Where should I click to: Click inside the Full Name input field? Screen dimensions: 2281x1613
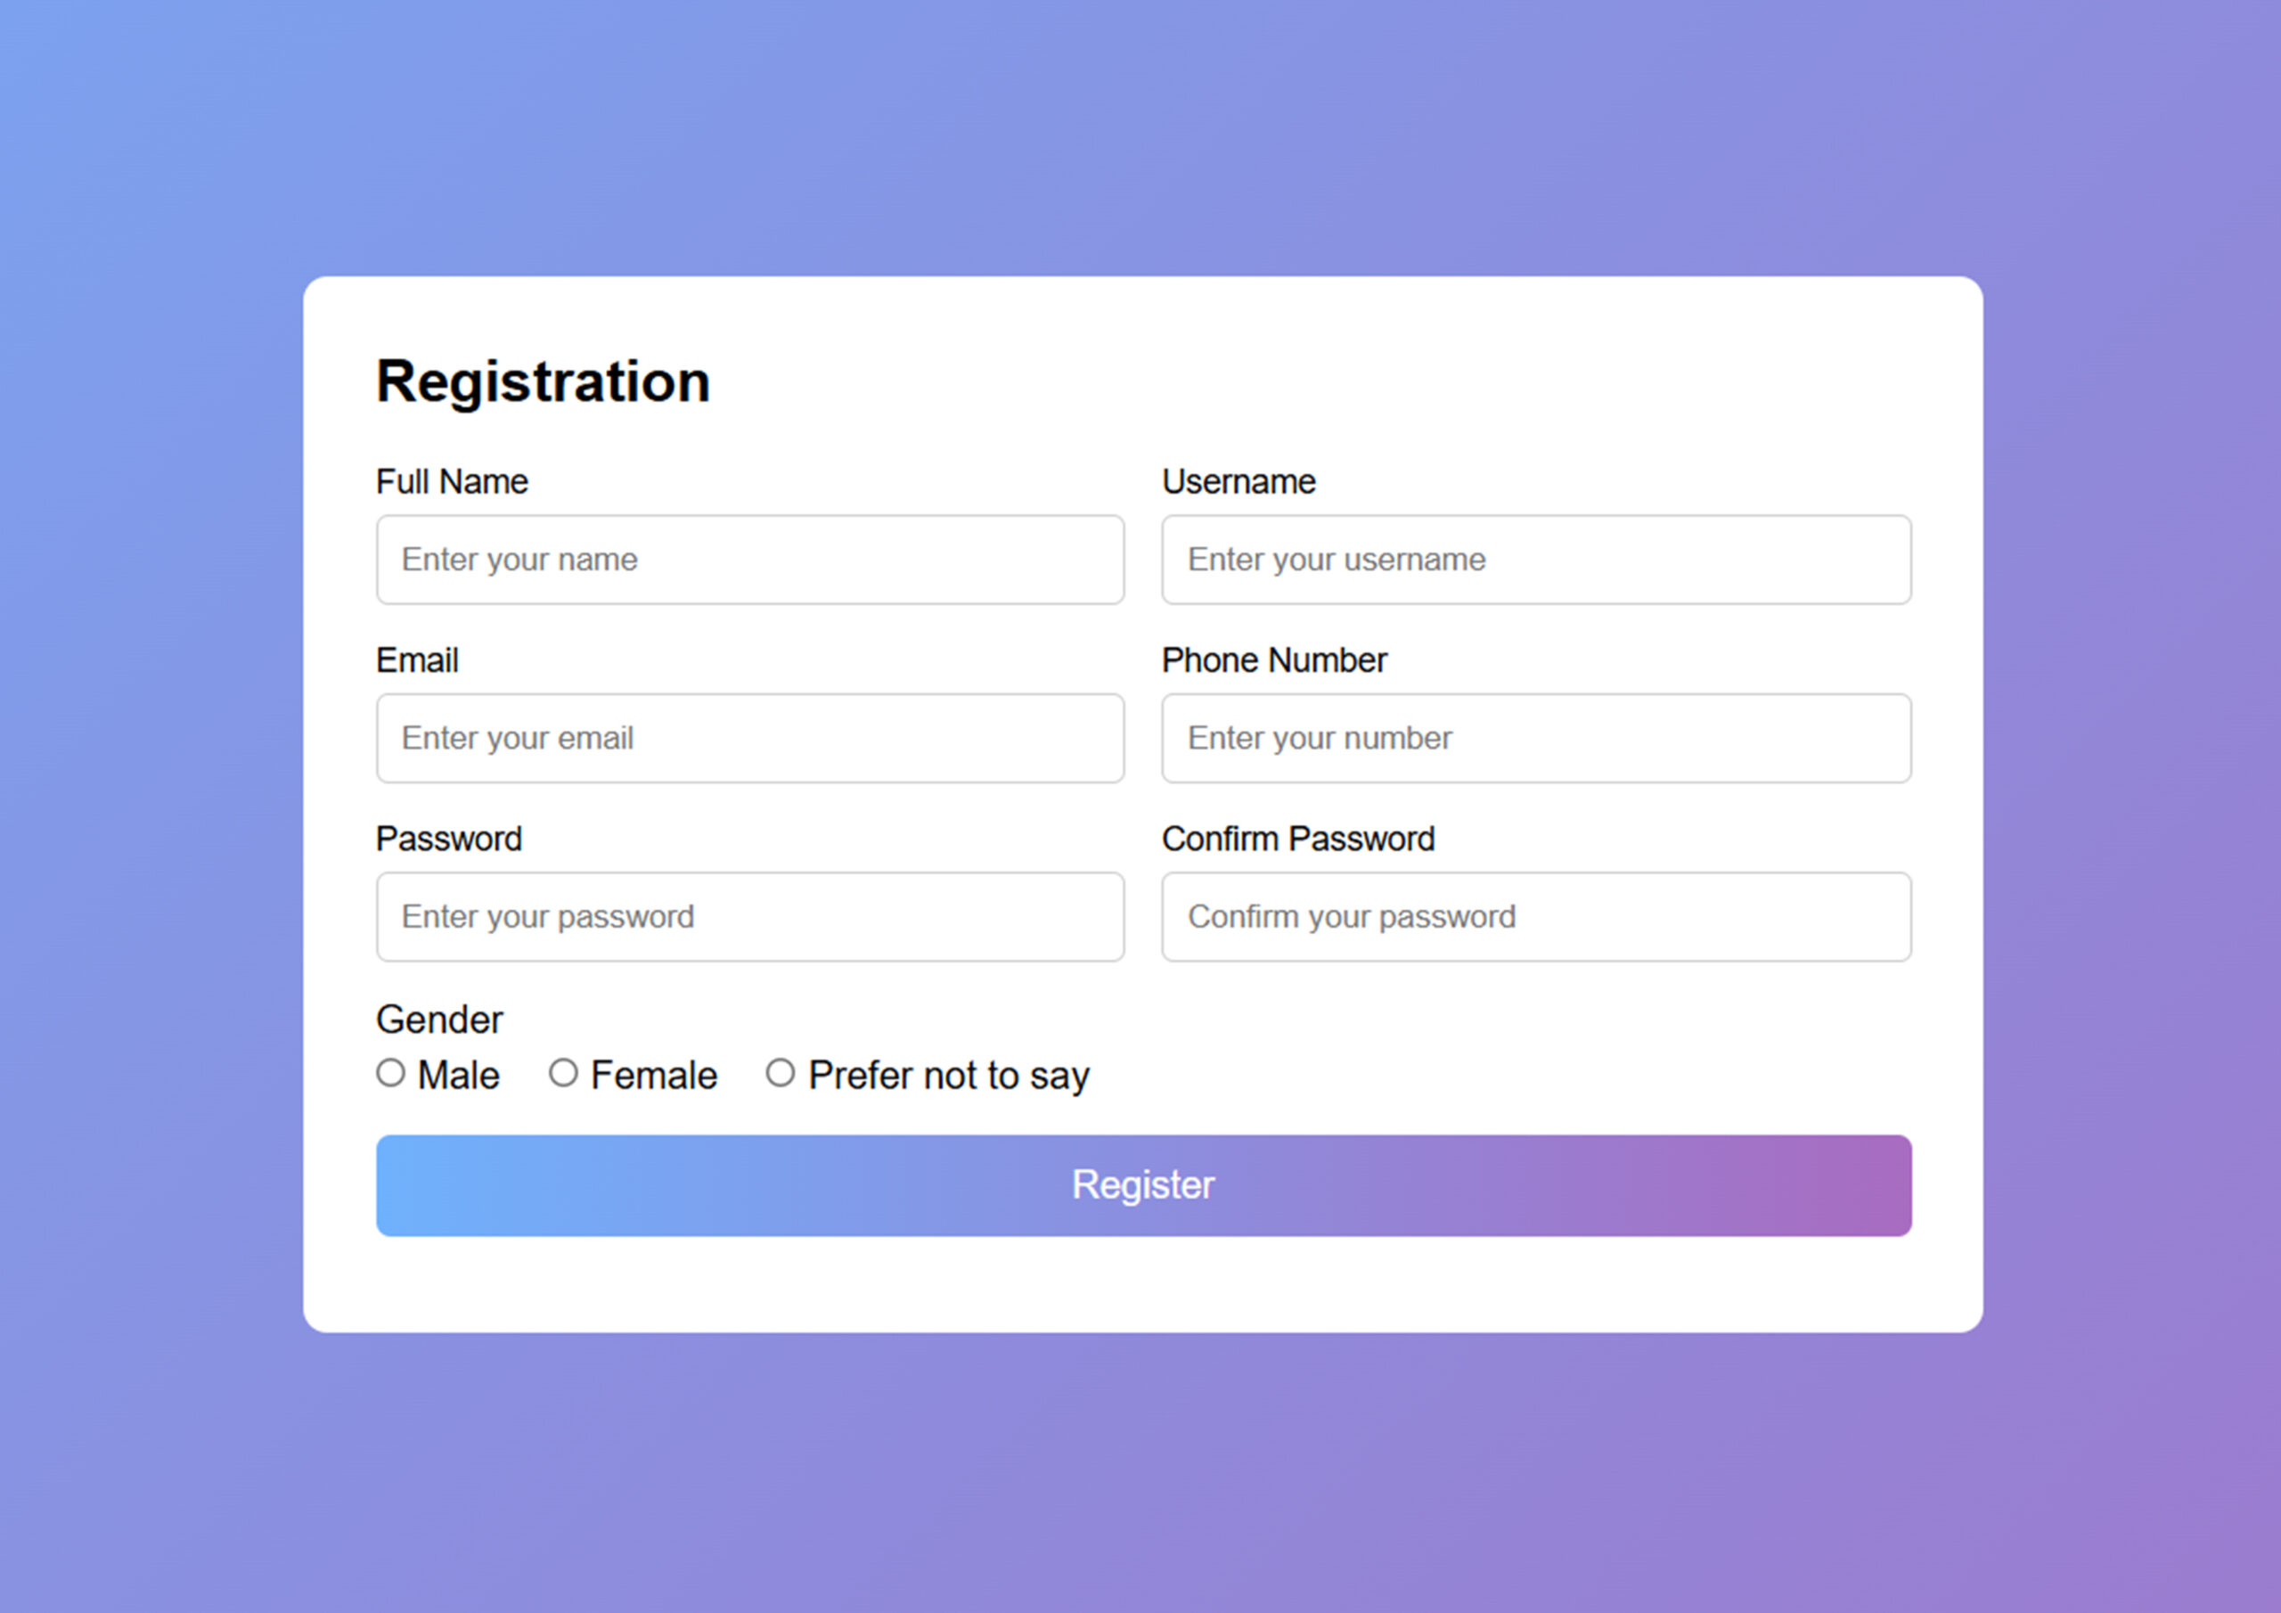(x=749, y=560)
